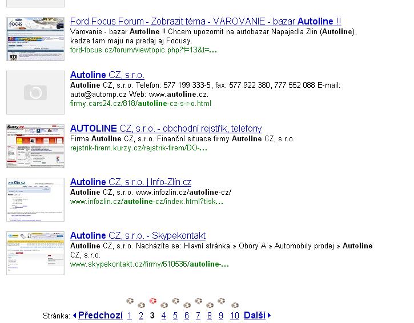This screenshot has width=414, height=323.
Task: Open AUTOLINE CZ obchodní rejstřík result
Action: tap(166, 129)
